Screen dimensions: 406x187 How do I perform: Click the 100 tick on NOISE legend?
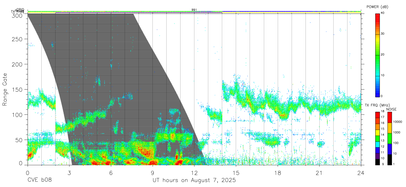pyautogui.click(x=396, y=143)
